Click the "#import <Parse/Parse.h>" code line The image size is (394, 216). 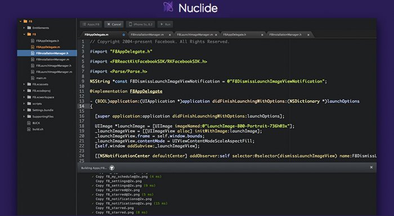[119, 71]
